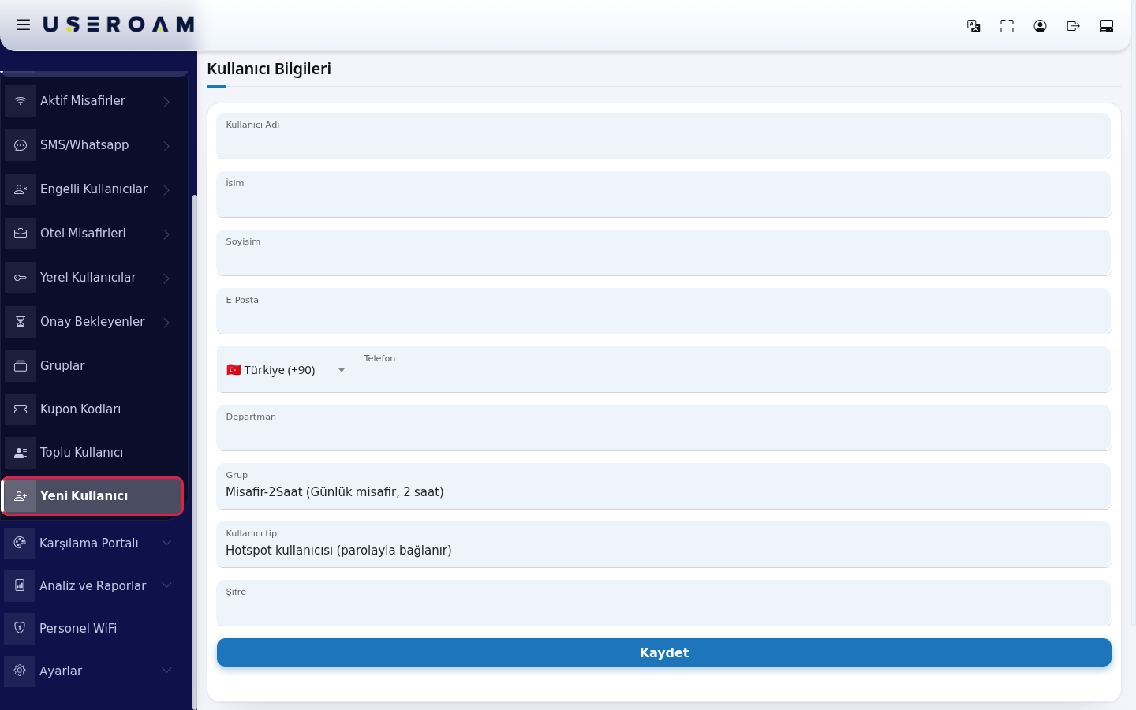Screen dimensions: 1136x710
Task: Open the Türkiye (+90) country code dropdown
Action: [286, 370]
